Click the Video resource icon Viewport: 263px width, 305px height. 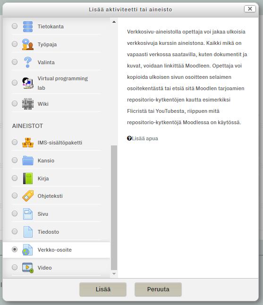coord(28,268)
